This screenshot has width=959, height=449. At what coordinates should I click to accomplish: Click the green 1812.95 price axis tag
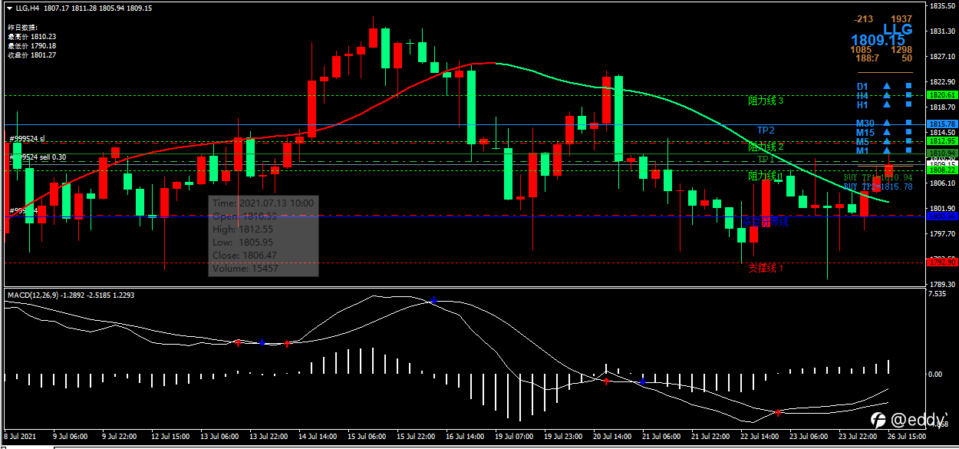[x=941, y=141]
